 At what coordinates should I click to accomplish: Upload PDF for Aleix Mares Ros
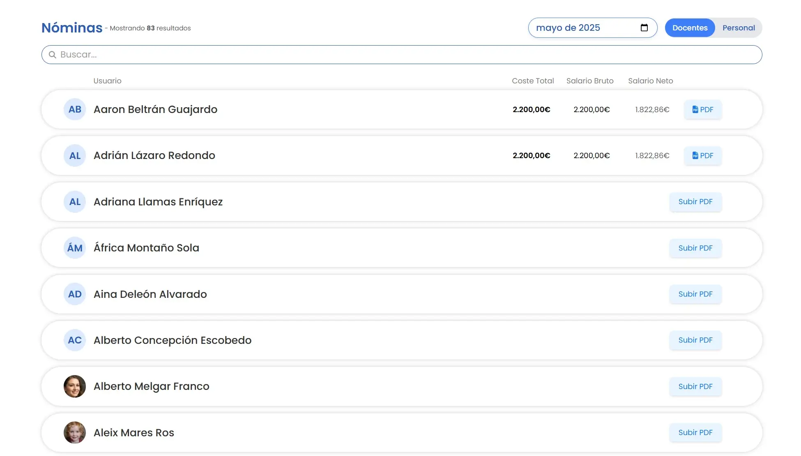point(695,433)
